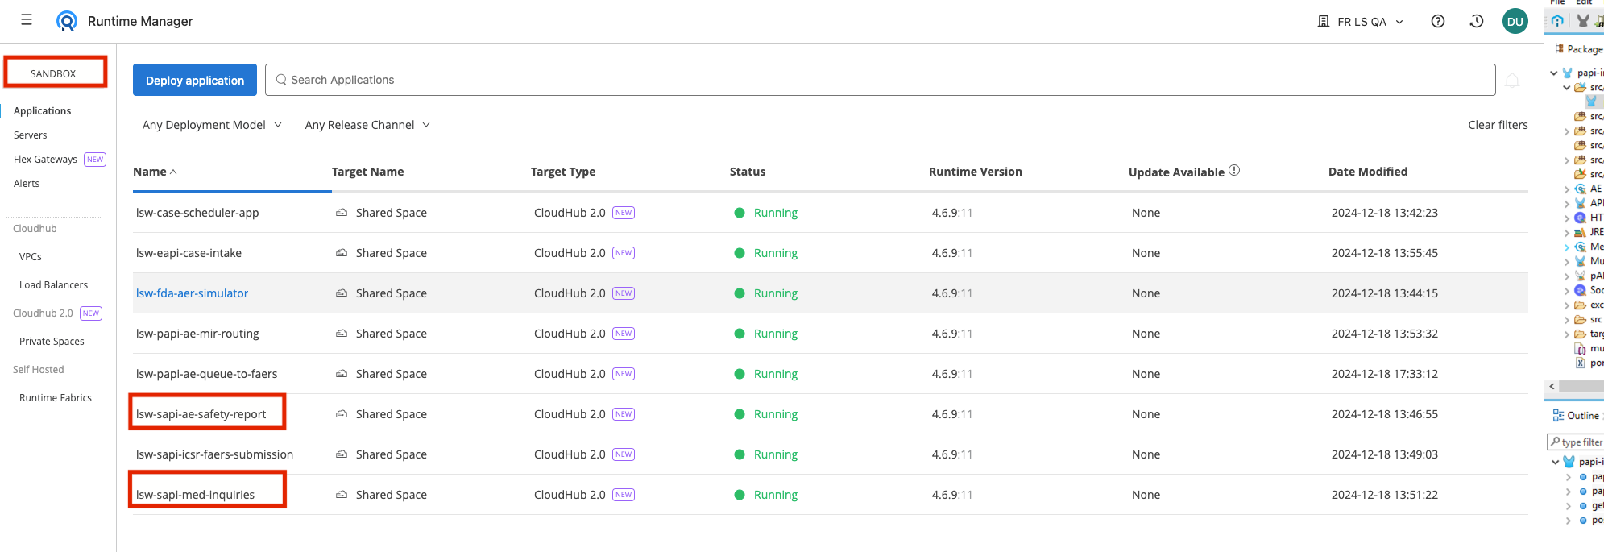Open the FR LS QA organization dropdown

pyautogui.click(x=1361, y=22)
